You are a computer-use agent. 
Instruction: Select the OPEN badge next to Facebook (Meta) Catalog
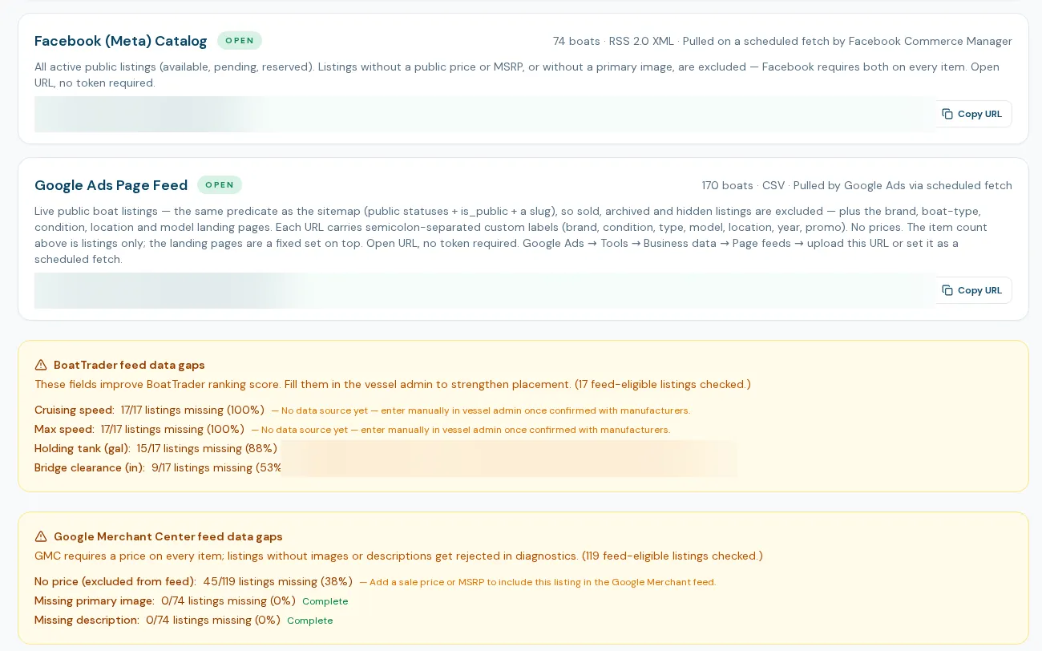240,40
